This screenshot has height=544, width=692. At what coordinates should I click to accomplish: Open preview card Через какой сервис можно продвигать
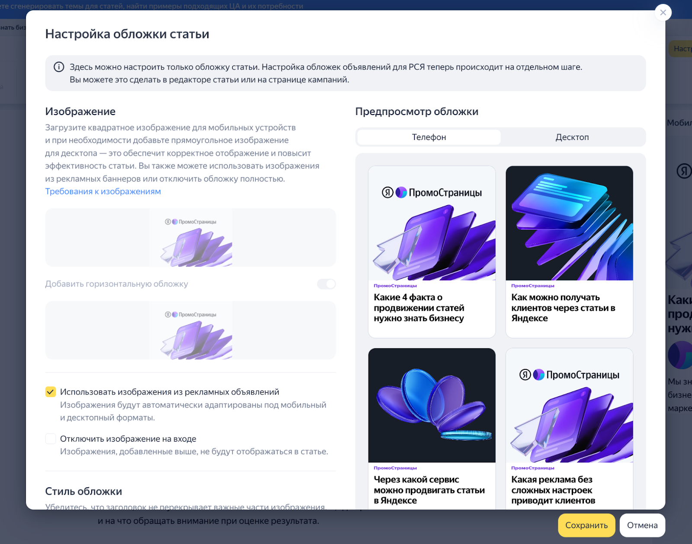[x=432, y=429]
